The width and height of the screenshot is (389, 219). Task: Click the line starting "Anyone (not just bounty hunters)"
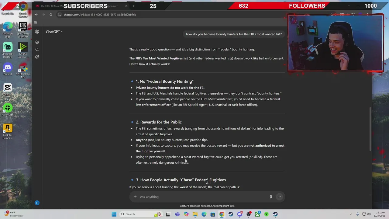pyautogui.click(x=172, y=140)
